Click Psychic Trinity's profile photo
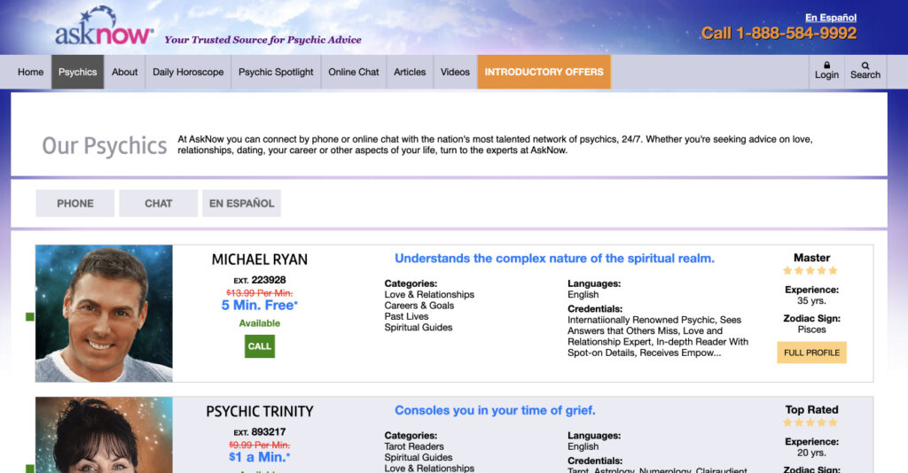This screenshot has height=473, width=908. [105, 435]
